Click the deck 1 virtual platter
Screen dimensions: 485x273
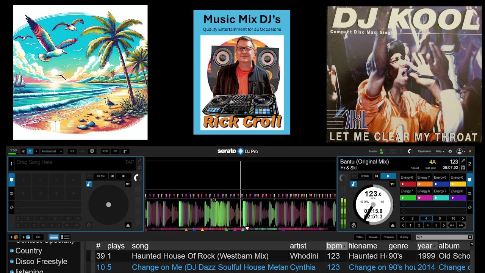tap(108, 205)
